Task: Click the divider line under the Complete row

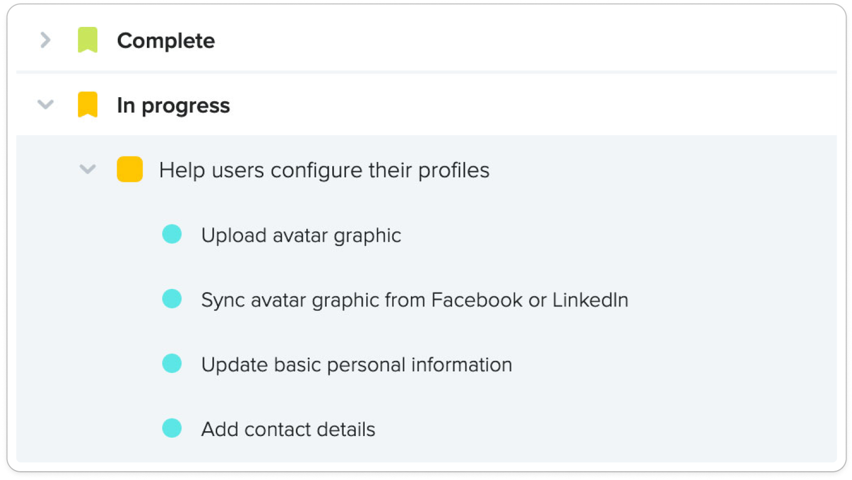Action: coord(426,72)
